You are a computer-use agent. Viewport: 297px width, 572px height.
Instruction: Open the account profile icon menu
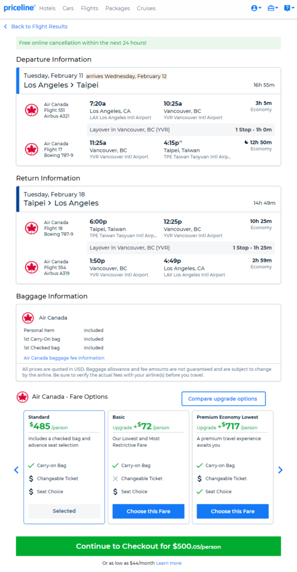[256, 8]
